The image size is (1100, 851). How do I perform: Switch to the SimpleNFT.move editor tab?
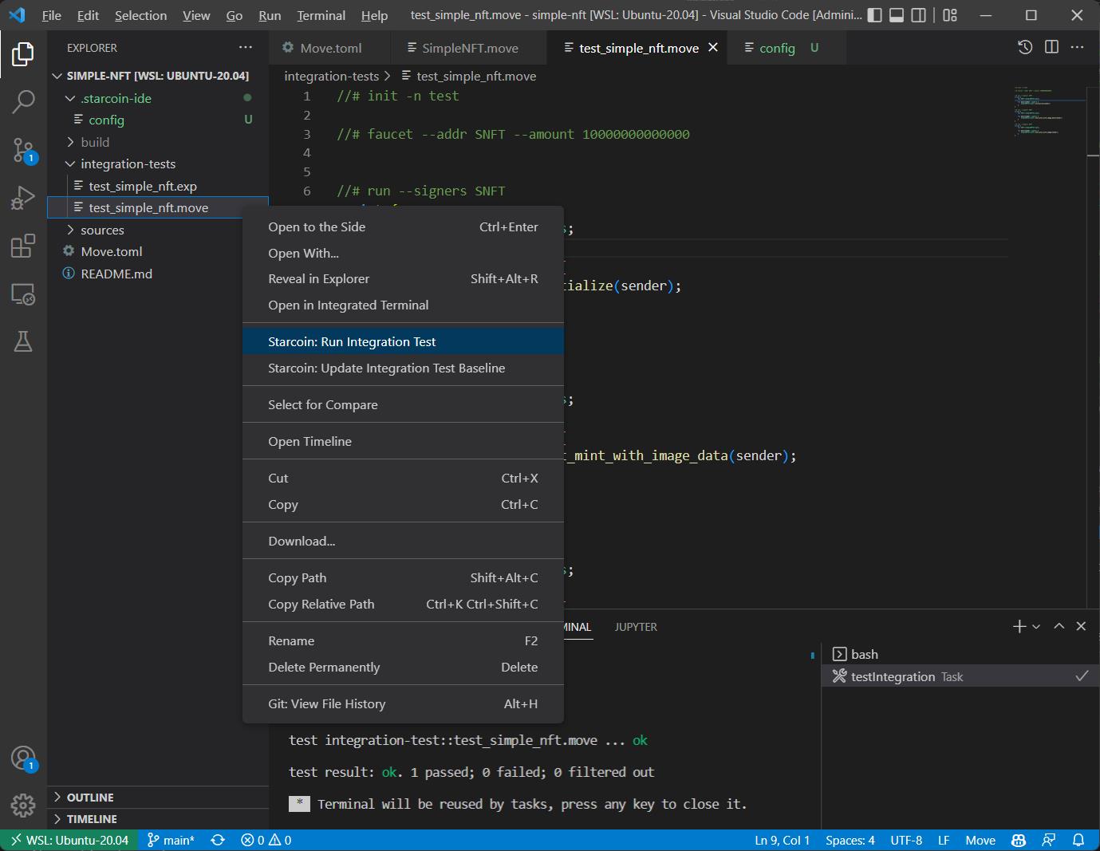[x=469, y=48]
